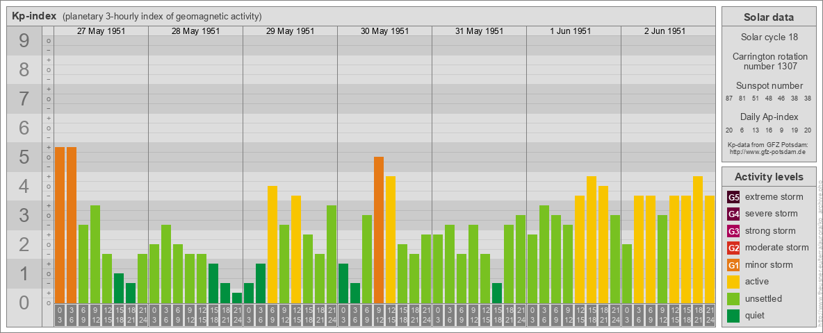Click the large 9 on Kp scale
The image size is (823, 333).
click(24, 41)
